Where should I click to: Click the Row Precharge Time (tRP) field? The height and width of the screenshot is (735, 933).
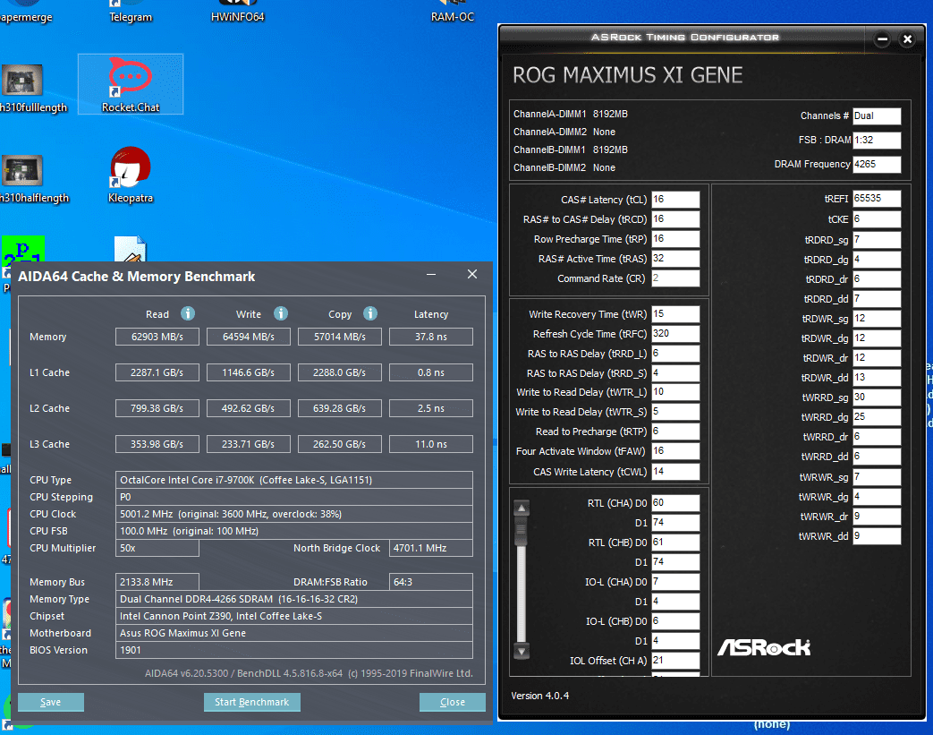[675, 239]
